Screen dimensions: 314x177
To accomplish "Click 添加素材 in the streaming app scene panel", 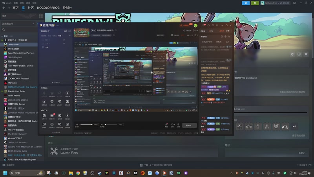I will pyautogui.click(x=56, y=82).
